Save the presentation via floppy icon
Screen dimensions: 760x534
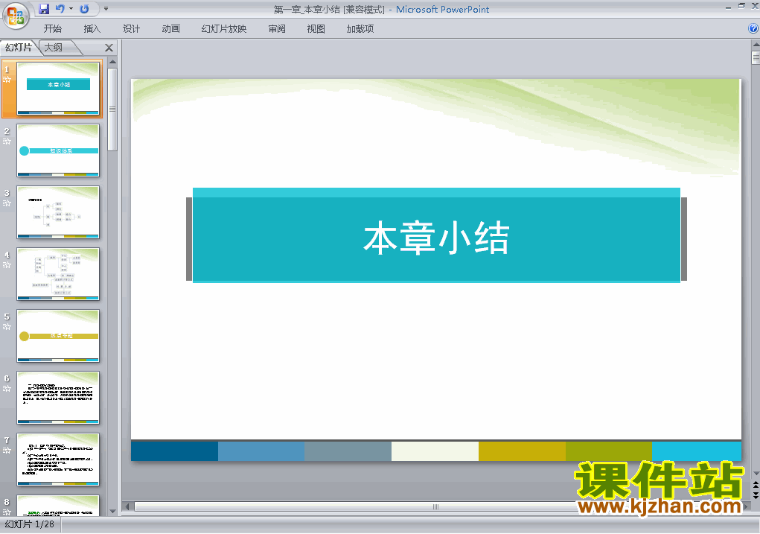point(44,9)
